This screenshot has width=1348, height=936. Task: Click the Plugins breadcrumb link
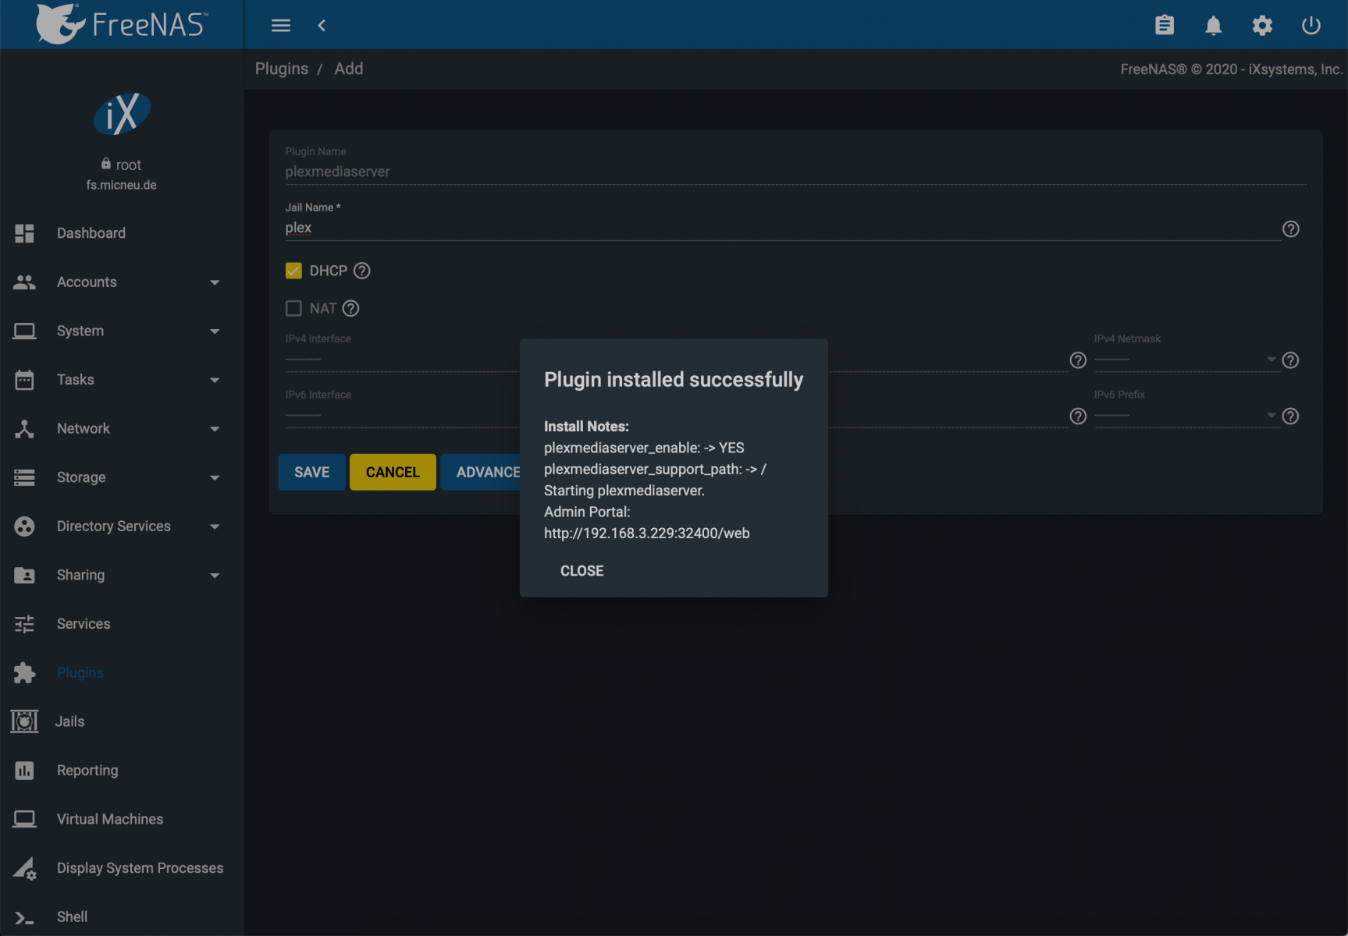282,69
